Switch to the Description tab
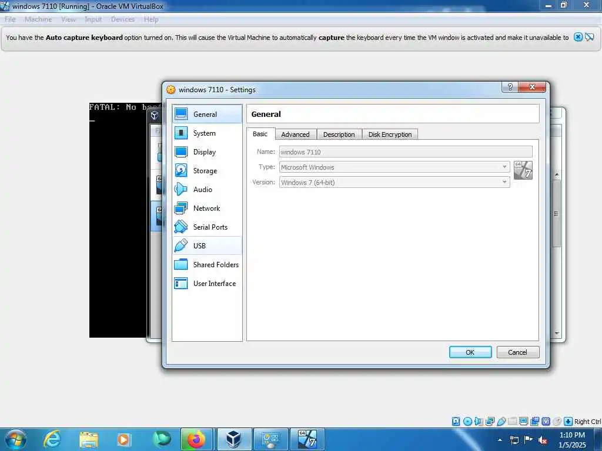Image resolution: width=602 pixels, height=451 pixels. [x=339, y=134]
